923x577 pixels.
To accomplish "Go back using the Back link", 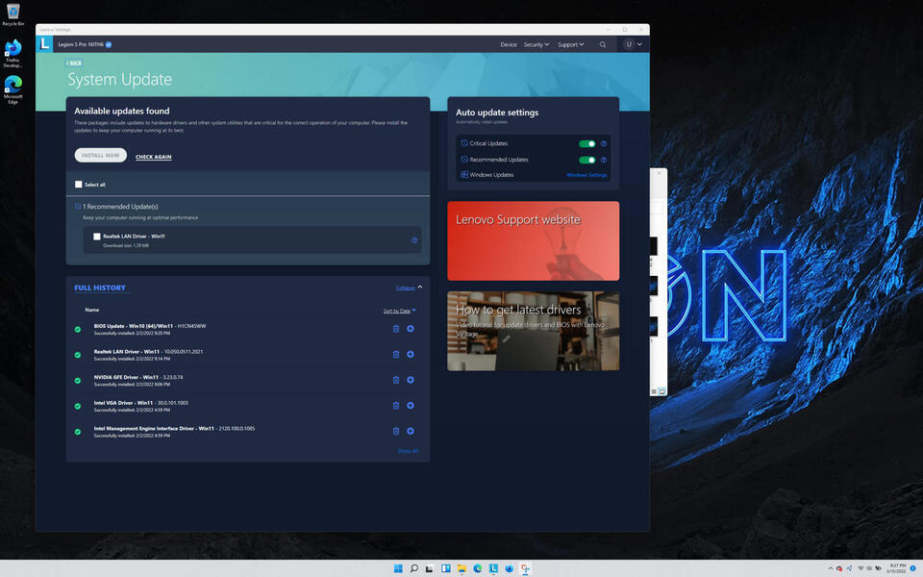I will pyautogui.click(x=74, y=63).
